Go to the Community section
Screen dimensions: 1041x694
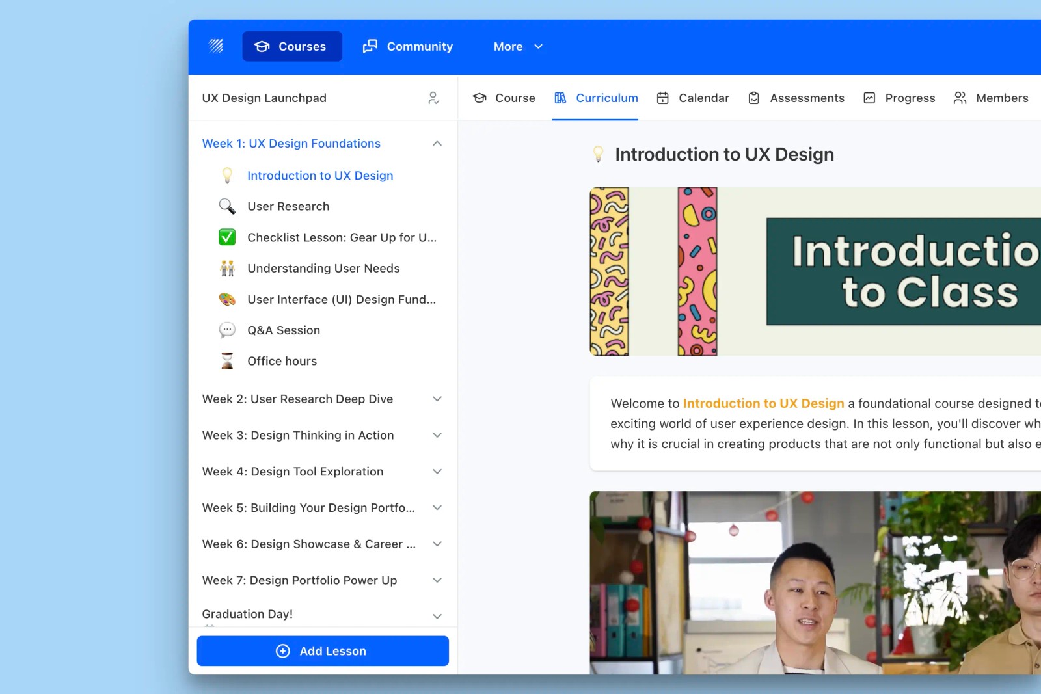[408, 47]
